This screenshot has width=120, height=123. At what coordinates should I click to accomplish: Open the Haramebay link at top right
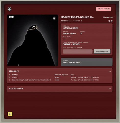tap(108, 17)
